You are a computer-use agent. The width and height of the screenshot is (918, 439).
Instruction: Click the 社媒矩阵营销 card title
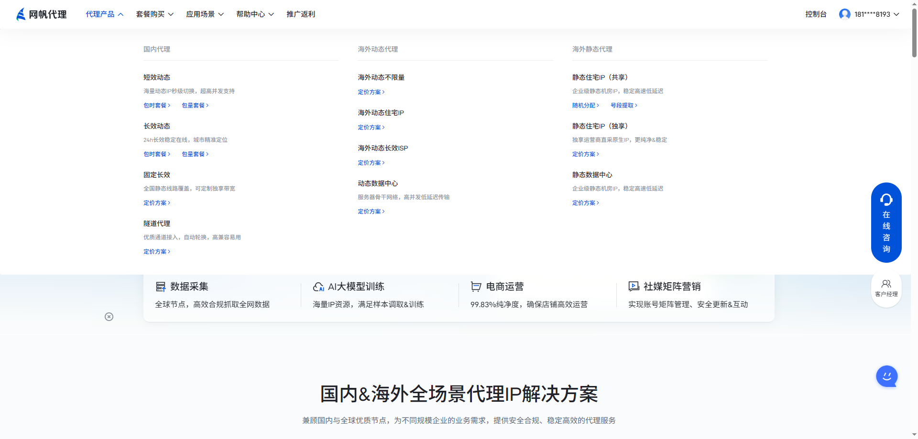[x=672, y=287]
